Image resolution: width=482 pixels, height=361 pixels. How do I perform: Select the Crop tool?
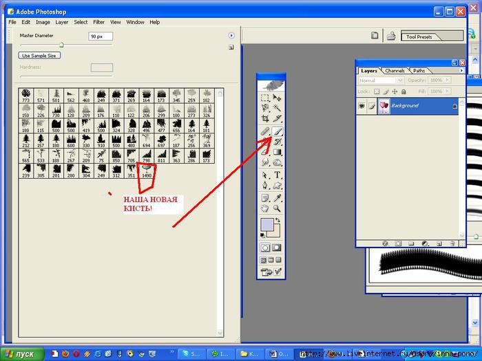coord(265,118)
